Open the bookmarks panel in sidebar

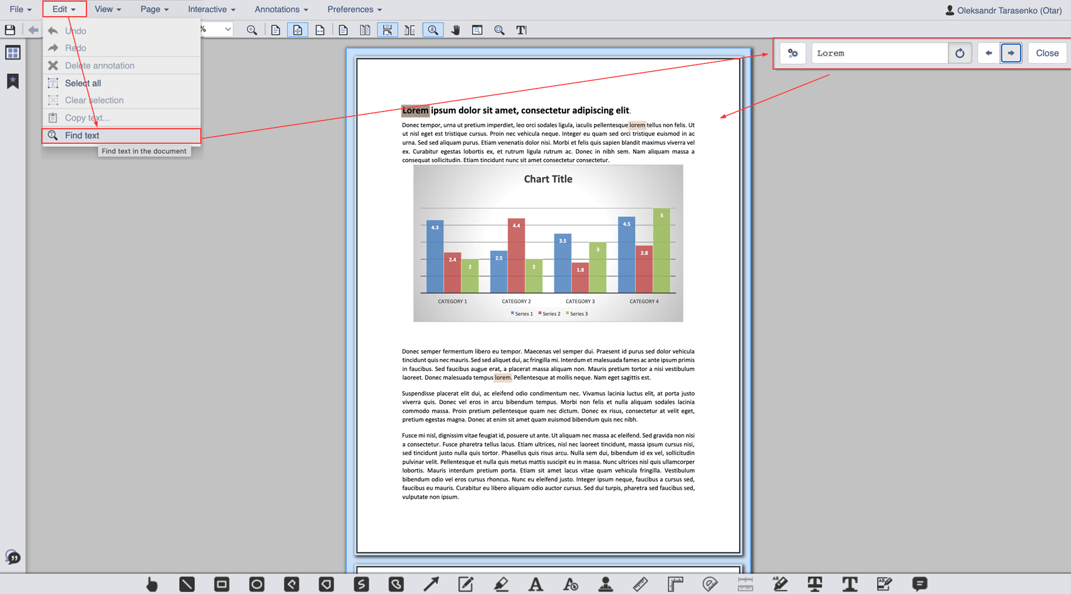tap(12, 81)
